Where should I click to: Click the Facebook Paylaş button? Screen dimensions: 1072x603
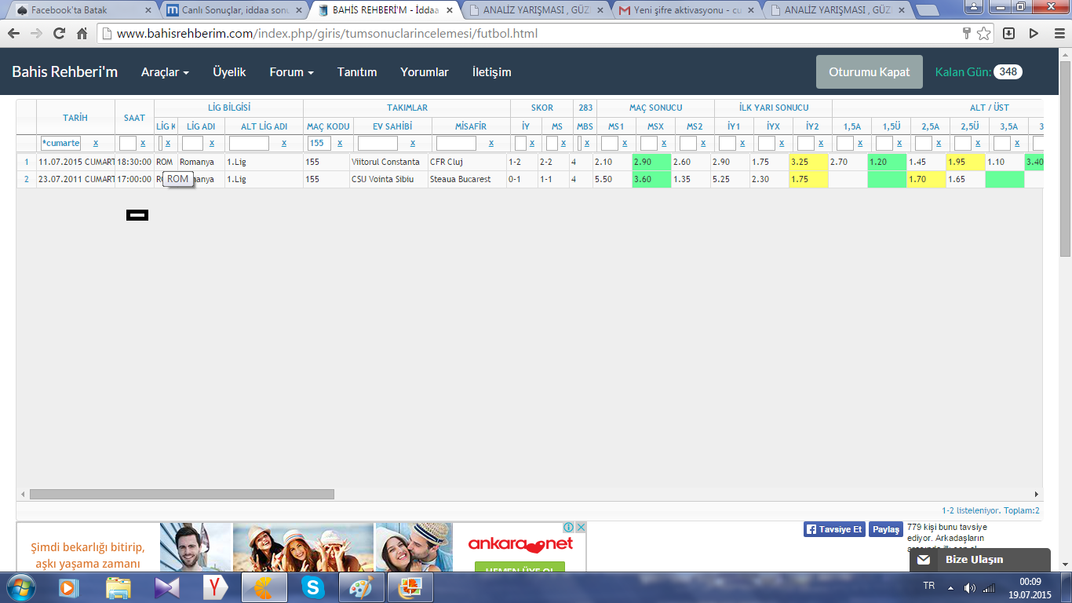pyautogui.click(x=886, y=529)
